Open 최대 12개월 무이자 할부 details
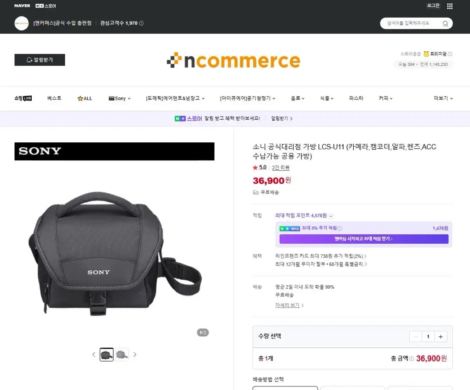This screenshot has height=390, width=470. click(x=321, y=264)
